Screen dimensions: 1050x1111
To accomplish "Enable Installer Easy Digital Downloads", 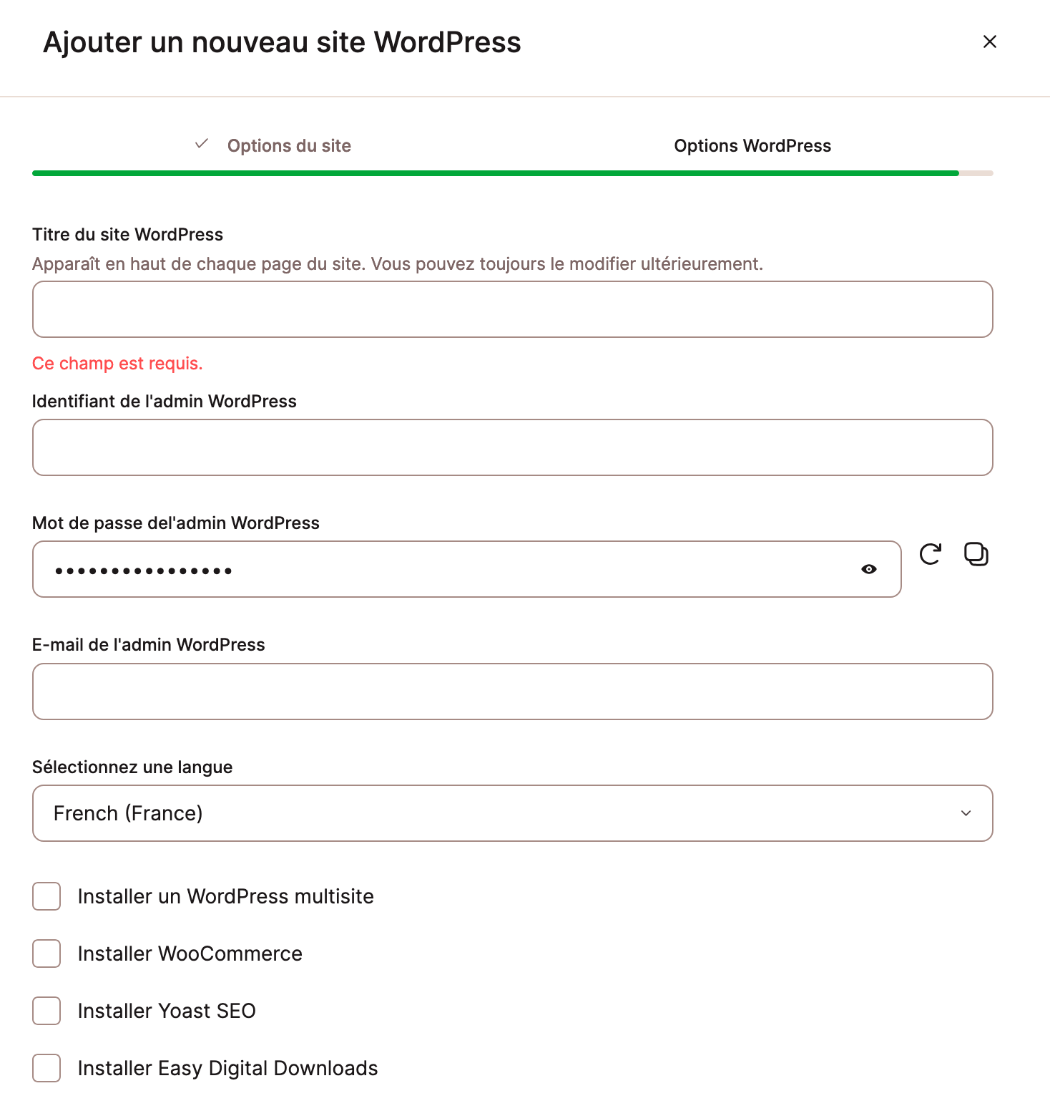I will click(46, 1068).
